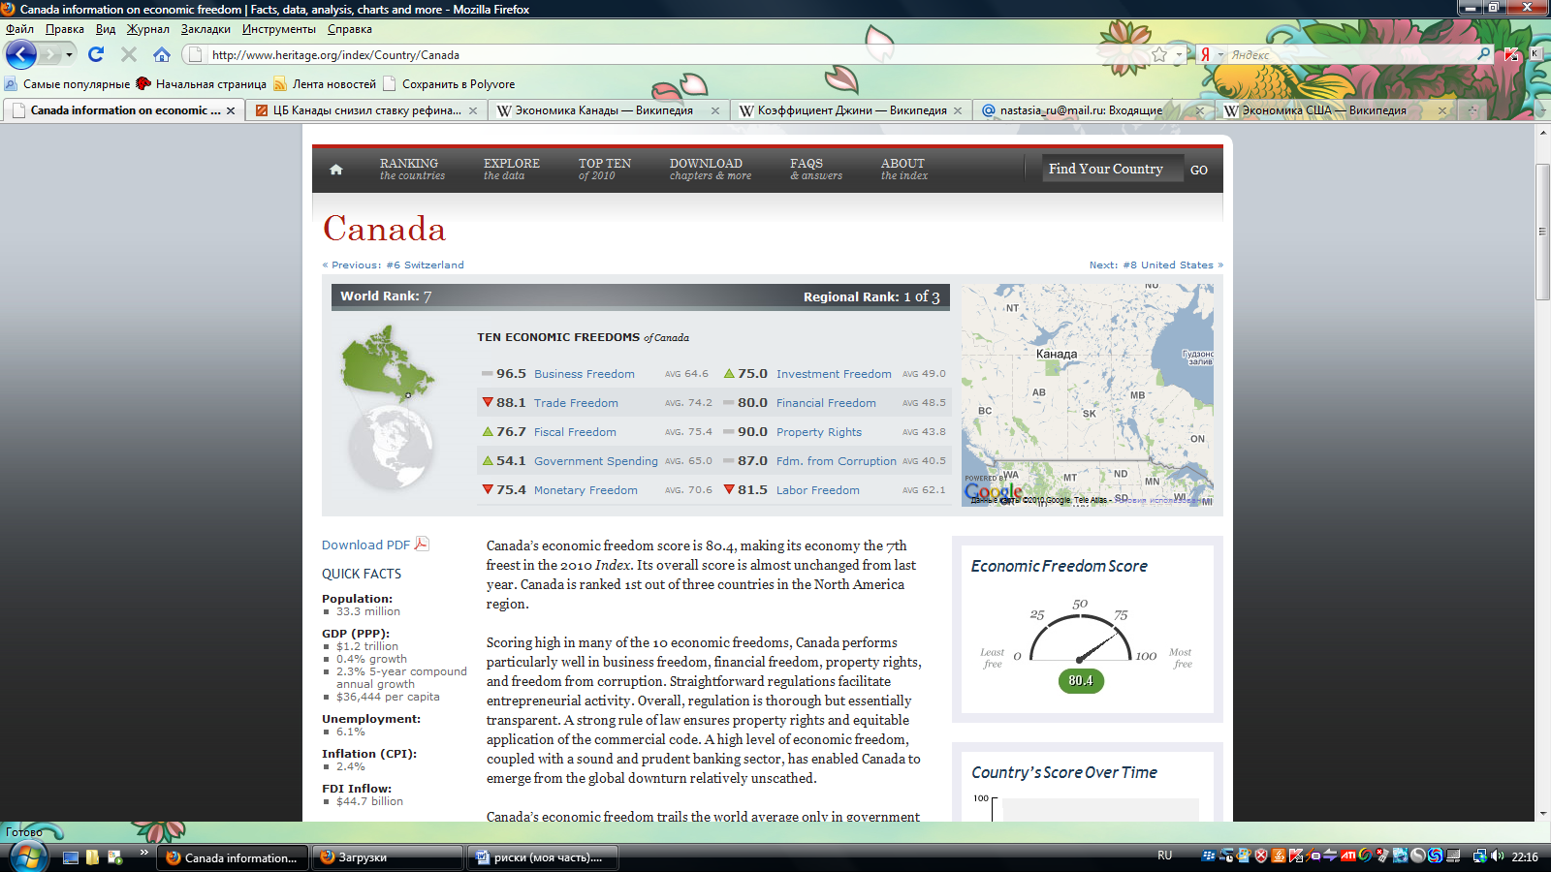This screenshot has width=1551, height=872.
Task: Click the Начальная страница bookmark
Action: (201, 84)
